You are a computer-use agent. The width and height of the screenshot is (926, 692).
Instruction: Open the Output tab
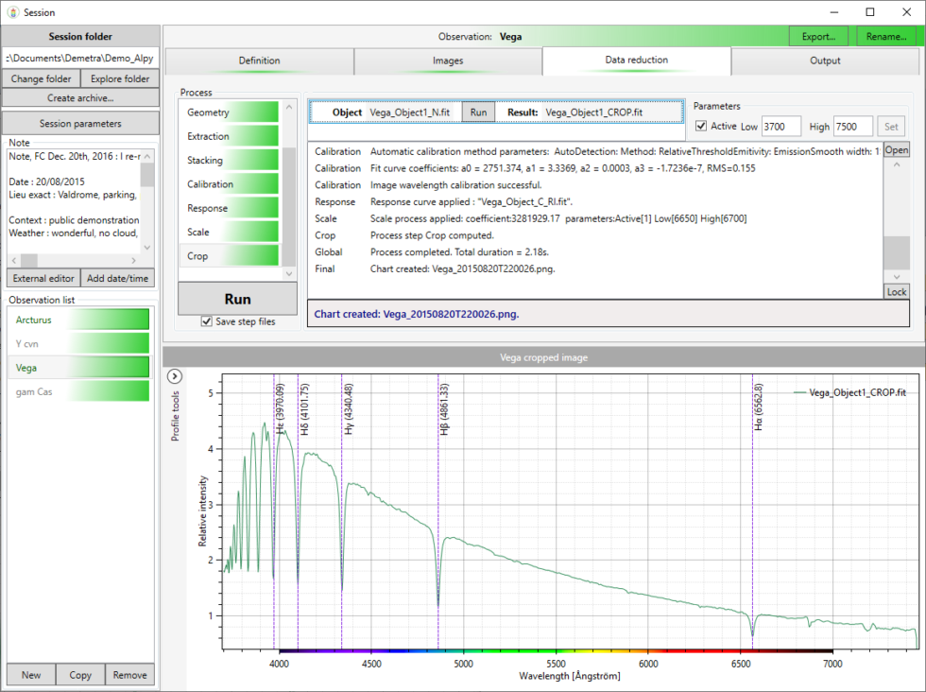point(825,61)
